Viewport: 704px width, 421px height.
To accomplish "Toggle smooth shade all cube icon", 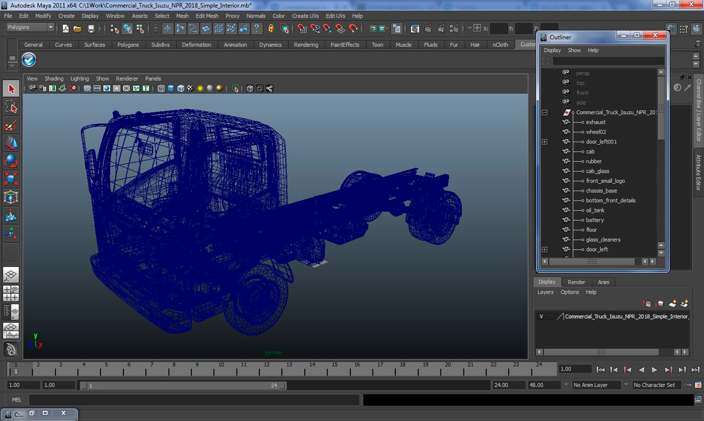I will pyautogui.click(x=171, y=88).
